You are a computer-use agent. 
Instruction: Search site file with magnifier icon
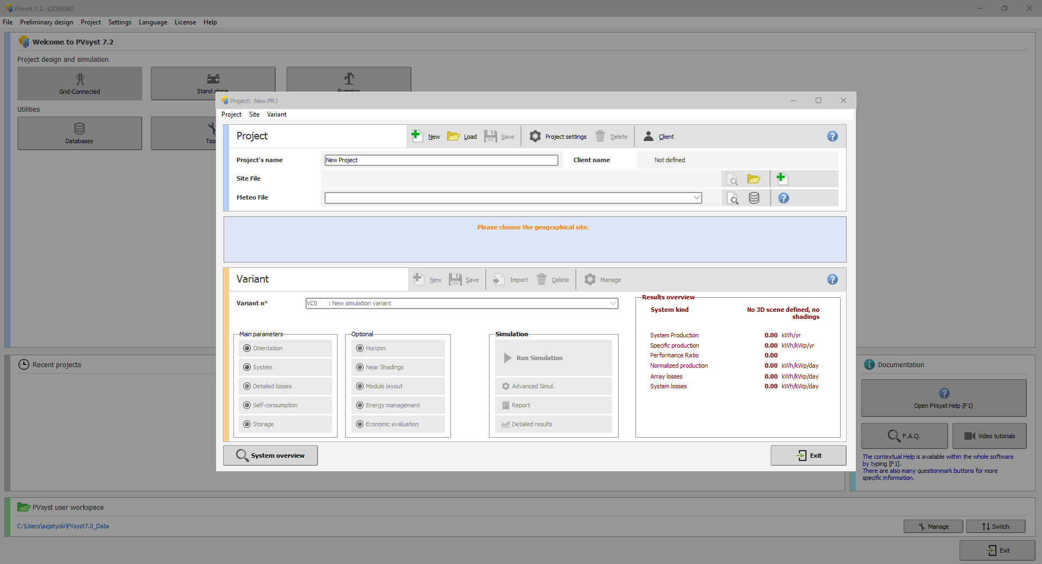(x=733, y=179)
